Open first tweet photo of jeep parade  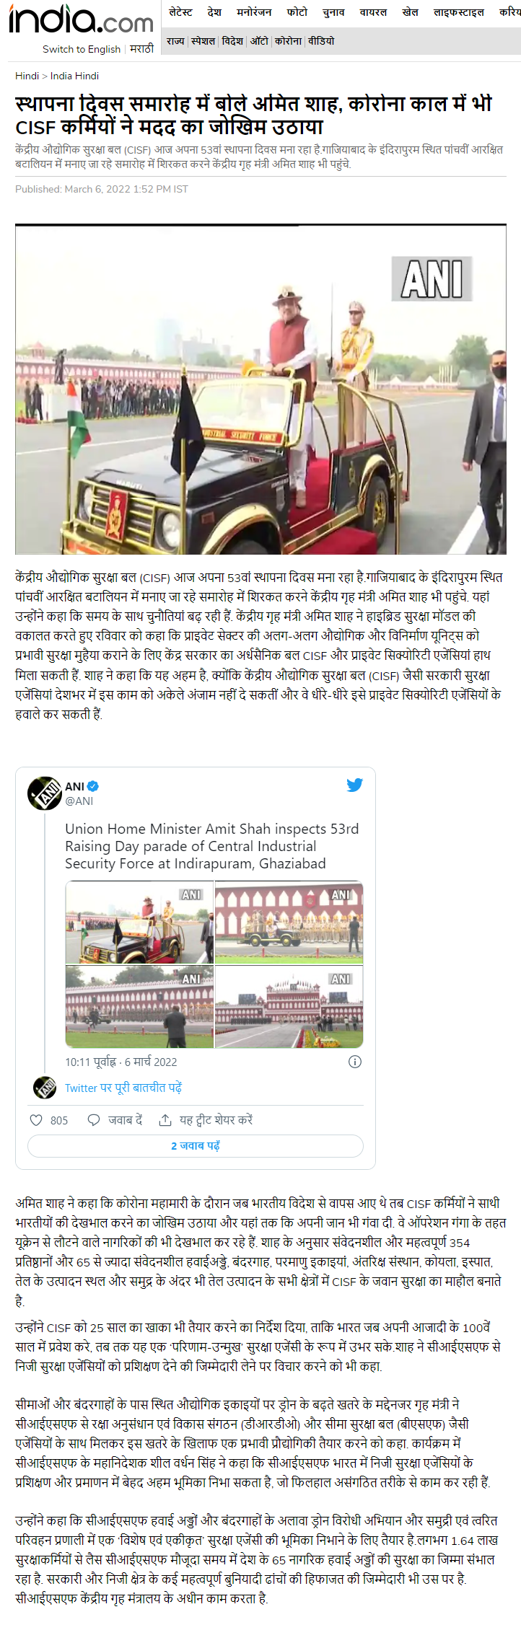(139, 923)
